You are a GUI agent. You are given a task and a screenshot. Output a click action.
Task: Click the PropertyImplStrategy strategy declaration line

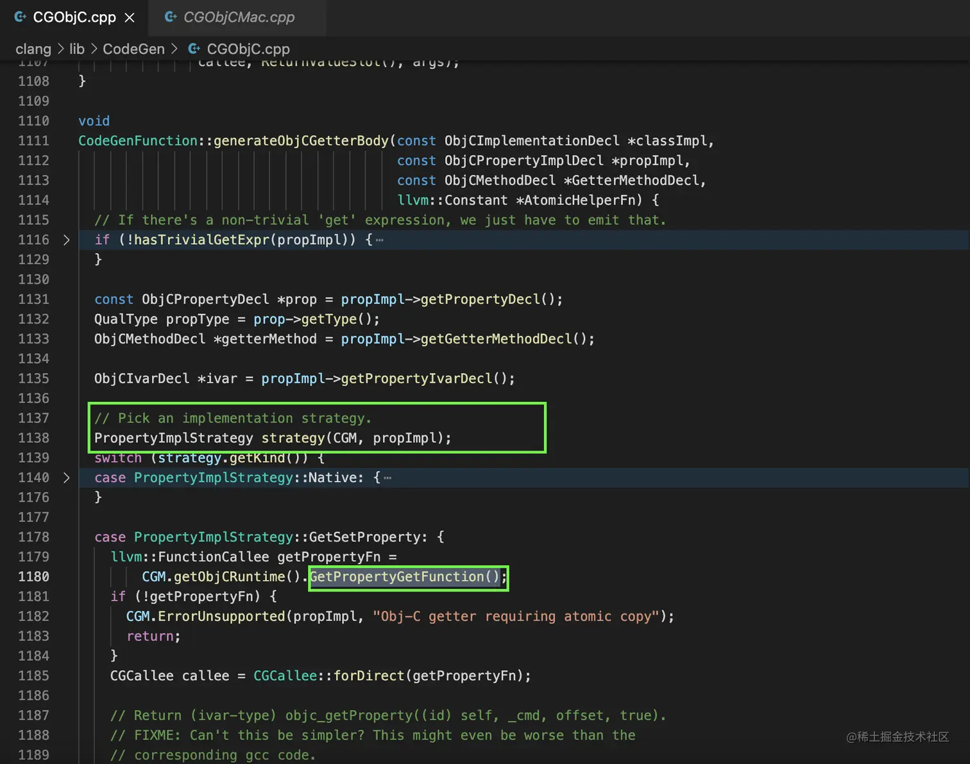[273, 438]
